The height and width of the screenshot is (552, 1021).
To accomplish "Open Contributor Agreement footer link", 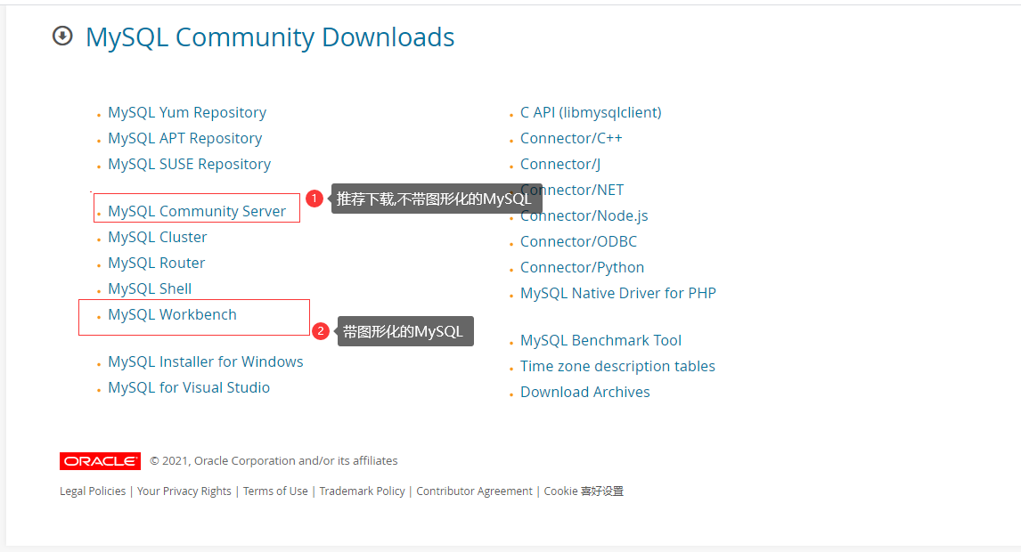I will click(x=474, y=491).
